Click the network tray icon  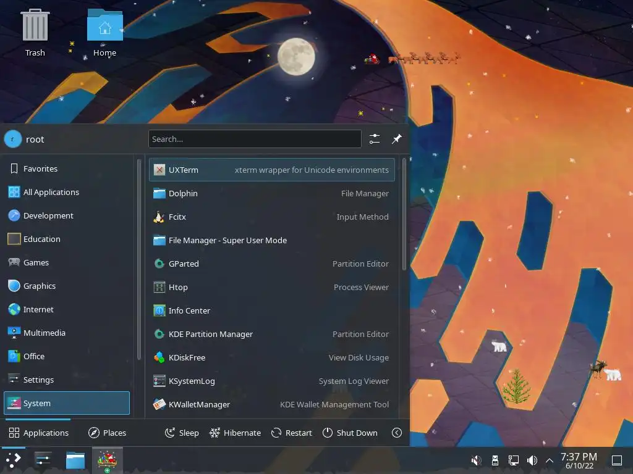[x=514, y=460]
